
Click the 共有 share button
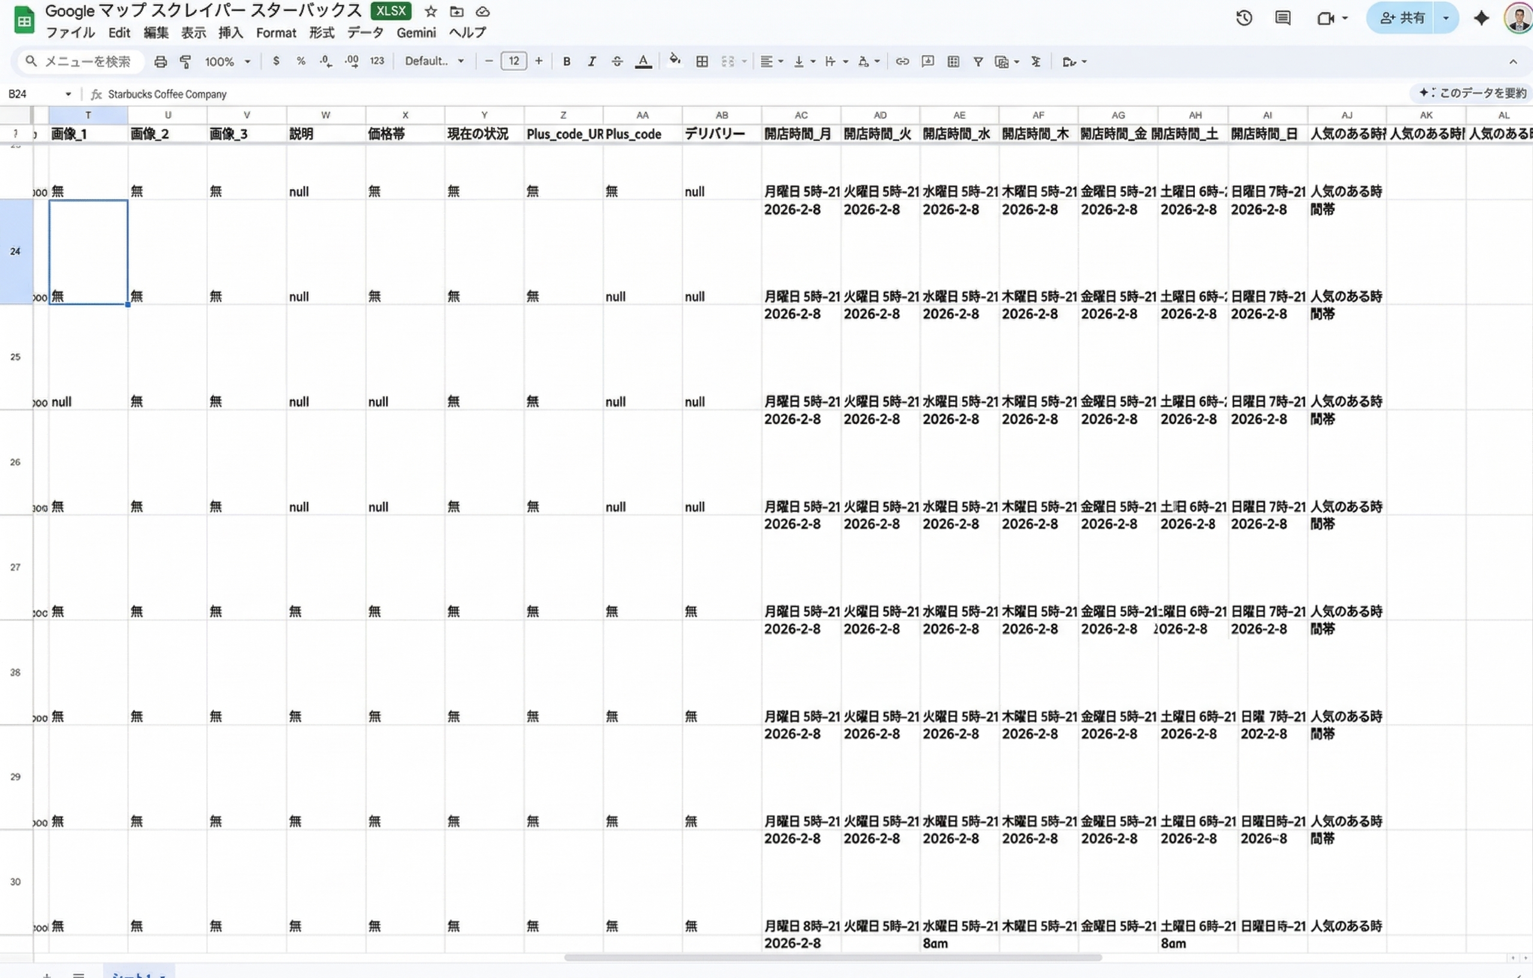coord(1402,18)
